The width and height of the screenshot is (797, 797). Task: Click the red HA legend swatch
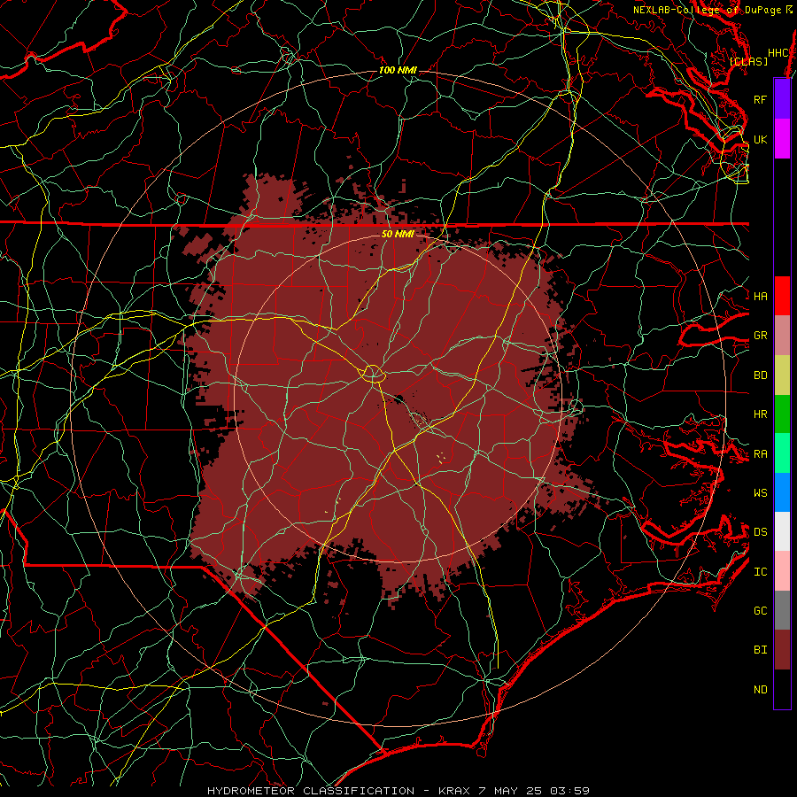tap(782, 296)
